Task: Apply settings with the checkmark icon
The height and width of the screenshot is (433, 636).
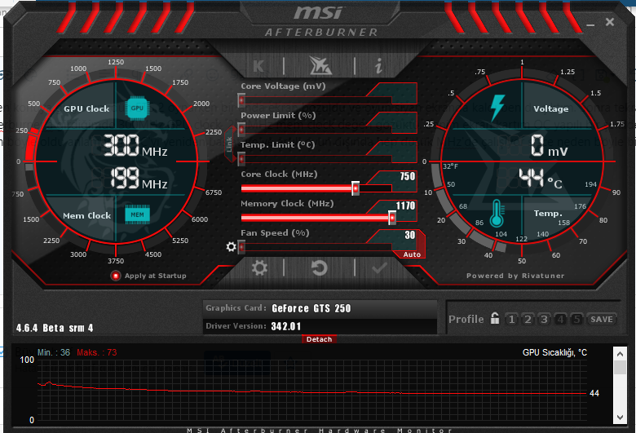Action: pos(379,267)
